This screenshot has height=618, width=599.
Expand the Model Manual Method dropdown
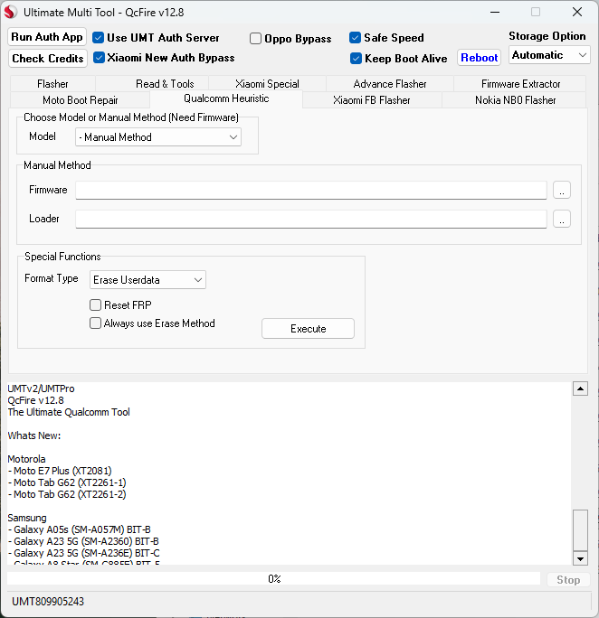tap(158, 137)
